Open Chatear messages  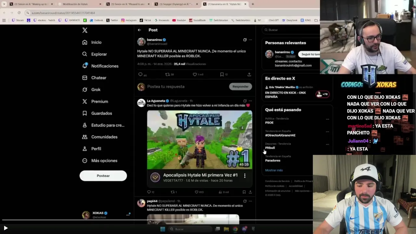(94, 78)
